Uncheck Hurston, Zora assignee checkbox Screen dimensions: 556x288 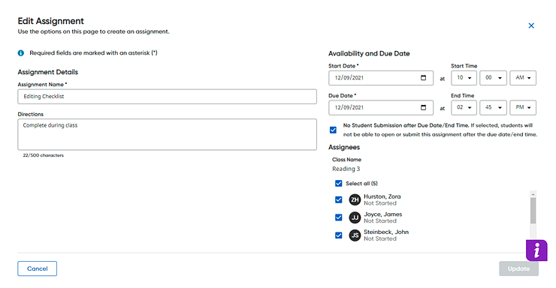(339, 199)
